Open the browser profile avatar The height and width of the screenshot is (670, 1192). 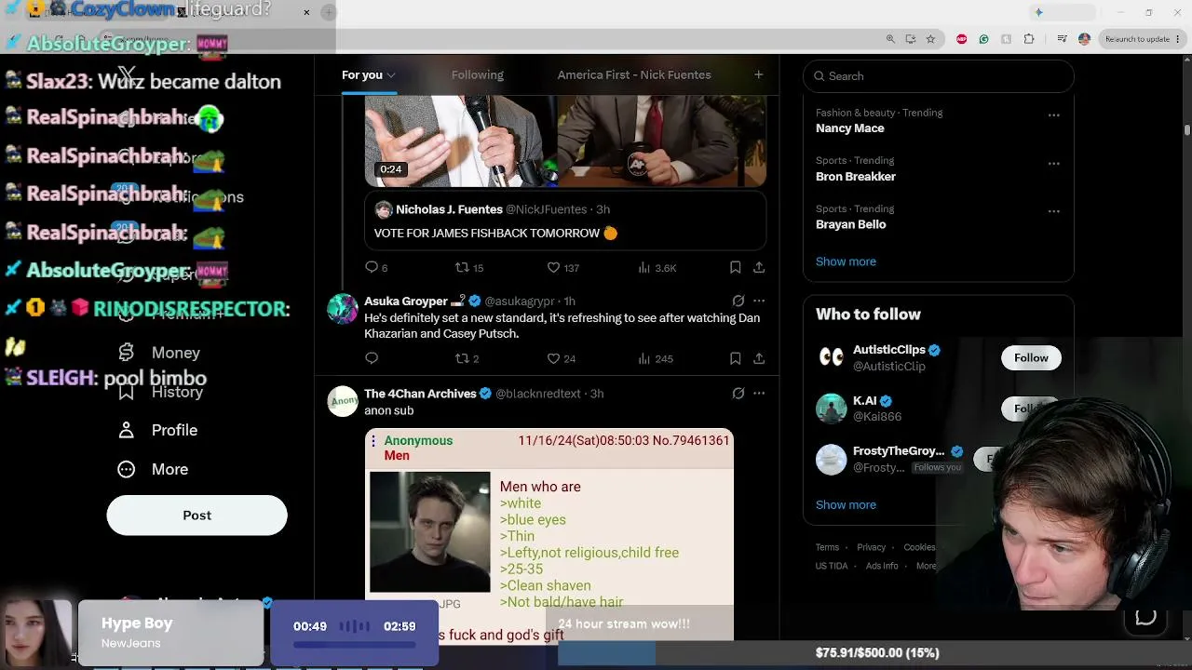point(1084,39)
